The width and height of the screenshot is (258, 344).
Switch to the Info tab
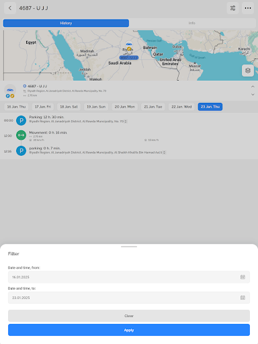192,23
